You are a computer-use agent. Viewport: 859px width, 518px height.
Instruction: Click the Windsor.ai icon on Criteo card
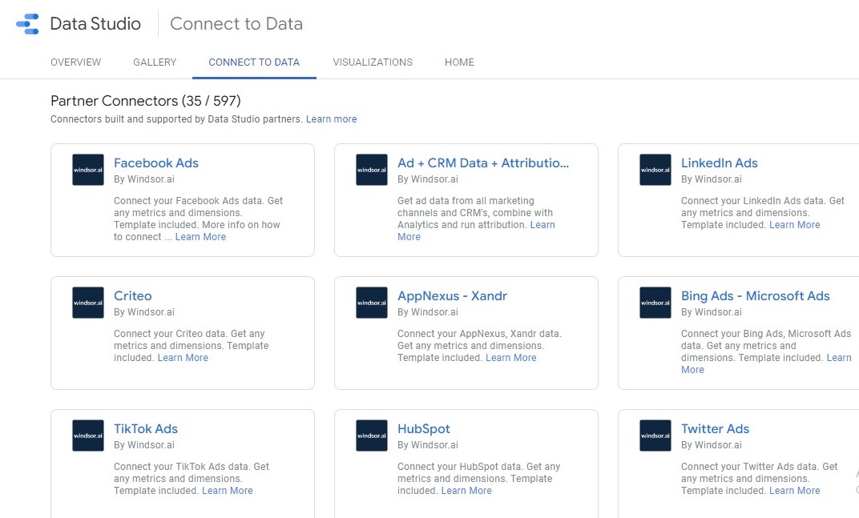click(x=88, y=303)
